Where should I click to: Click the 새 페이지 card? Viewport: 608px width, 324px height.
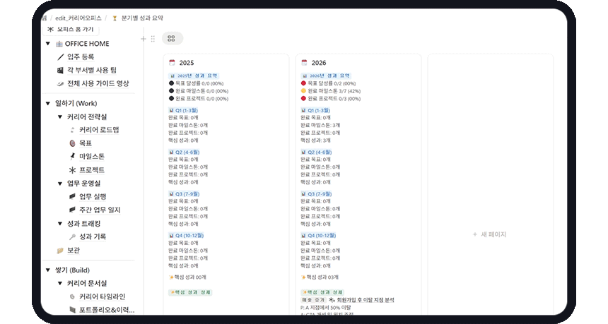click(490, 234)
